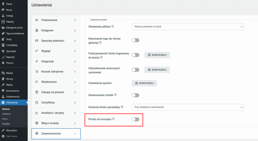Open Szablony submenu item
The width and height of the screenshot is (258, 141).
[x=6, y=114]
